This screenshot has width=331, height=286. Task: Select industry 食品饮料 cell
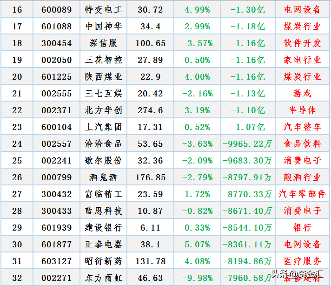[302, 144]
